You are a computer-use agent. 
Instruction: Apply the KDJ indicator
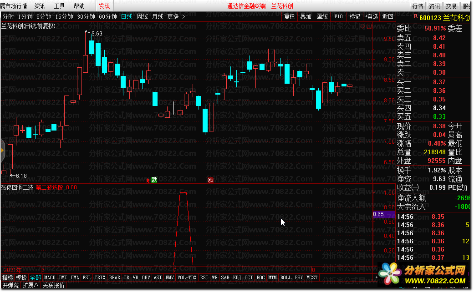point(237,277)
